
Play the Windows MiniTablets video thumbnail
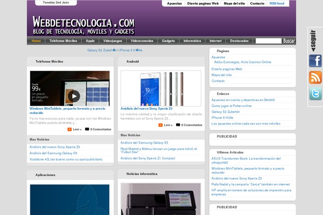pos(74,96)
